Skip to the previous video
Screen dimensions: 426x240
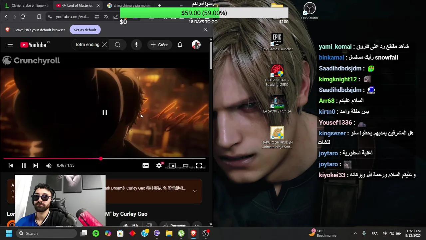(x=11, y=165)
